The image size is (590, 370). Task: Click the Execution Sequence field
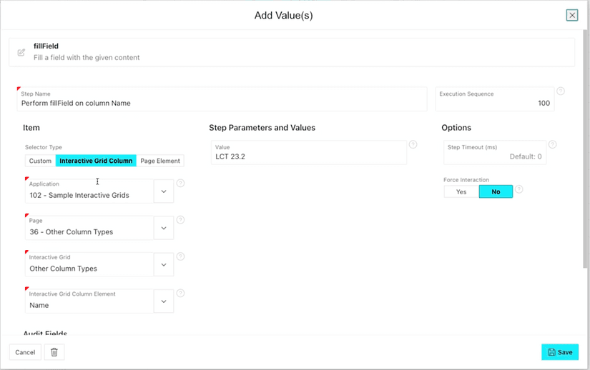pyautogui.click(x=495, y=99)
